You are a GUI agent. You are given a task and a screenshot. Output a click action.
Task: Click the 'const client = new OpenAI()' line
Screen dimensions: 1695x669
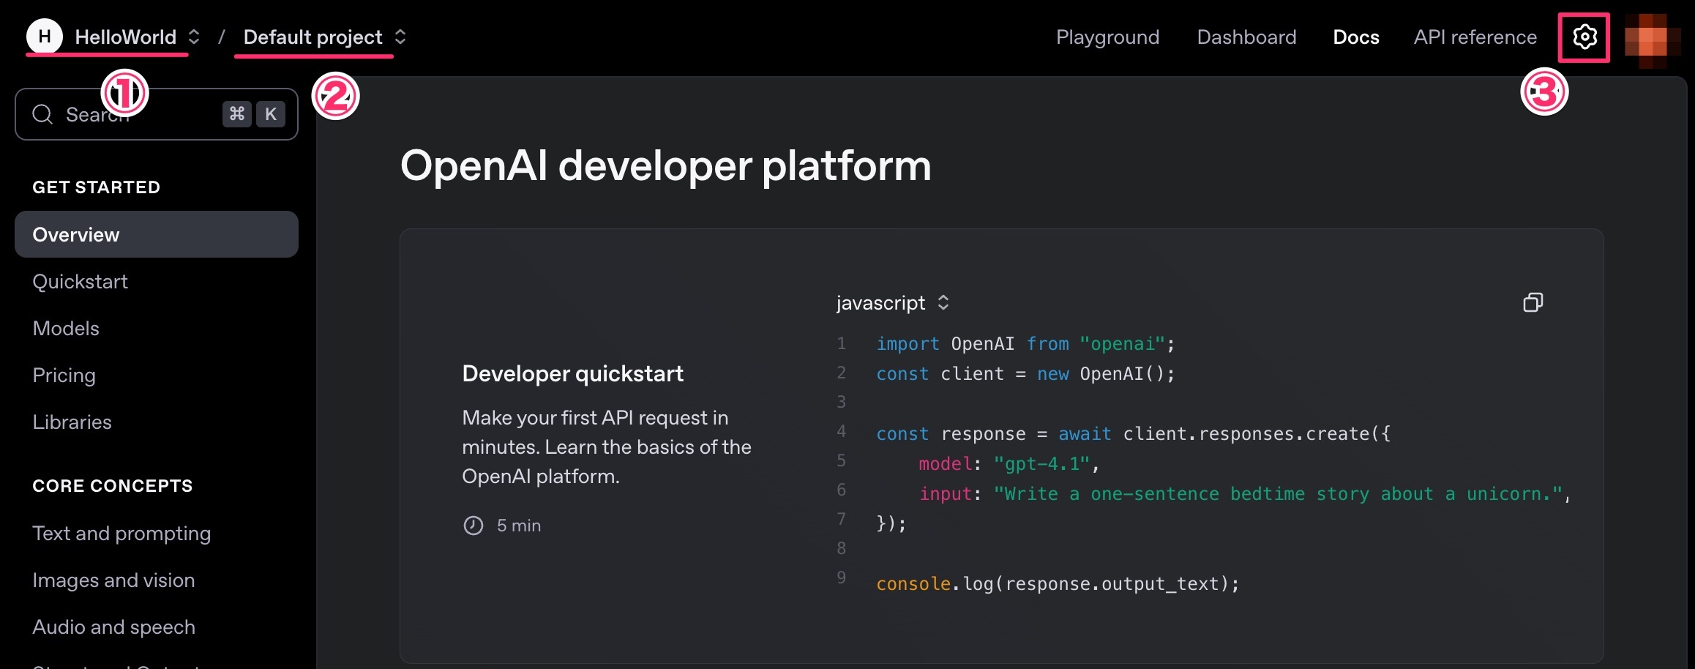(1025, 373)
